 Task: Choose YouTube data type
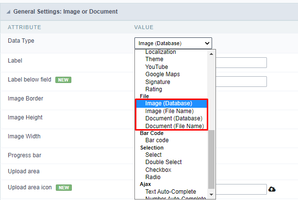coord(157,67)
